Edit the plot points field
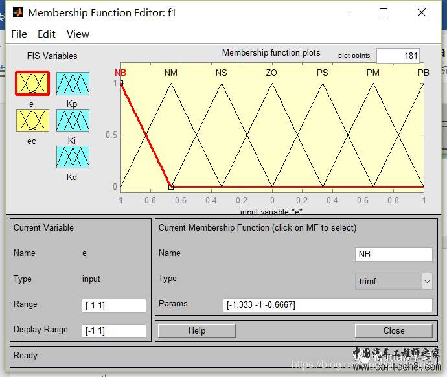Image resolution: width=447 pixels, height=377 pixels. pos(398,56)
